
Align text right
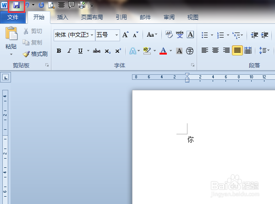point(226,50)
